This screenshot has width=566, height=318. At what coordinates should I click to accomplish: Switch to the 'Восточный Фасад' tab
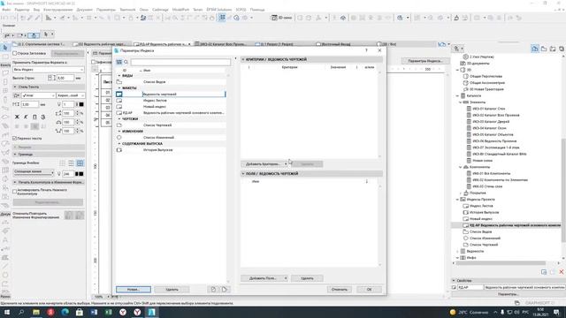(336, 44)
